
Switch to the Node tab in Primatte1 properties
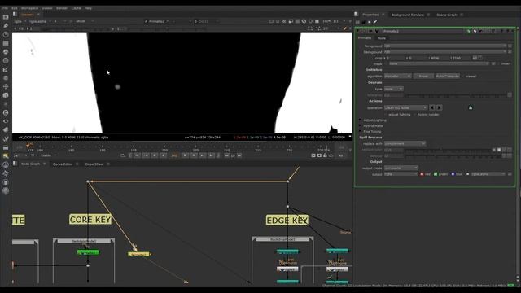[x=382, y=38]
